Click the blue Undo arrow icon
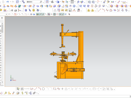This screenshot has width=131, height=98. pyautogui.click(x=8, y=2)
